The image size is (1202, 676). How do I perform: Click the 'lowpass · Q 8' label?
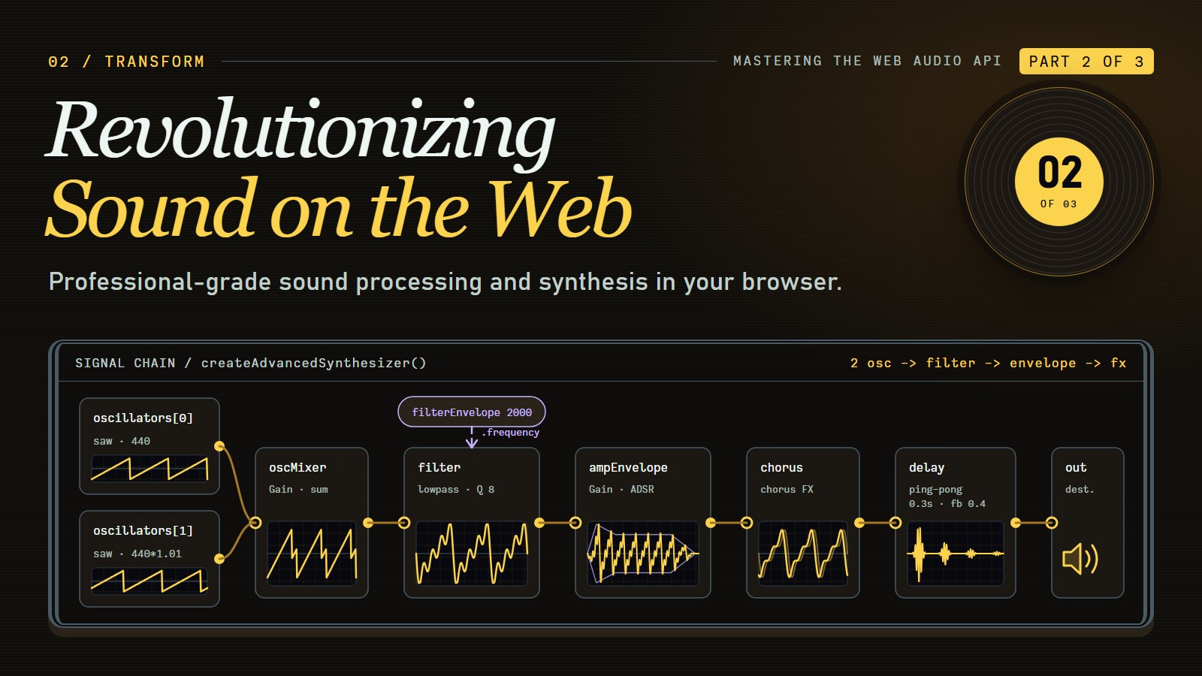456,489
